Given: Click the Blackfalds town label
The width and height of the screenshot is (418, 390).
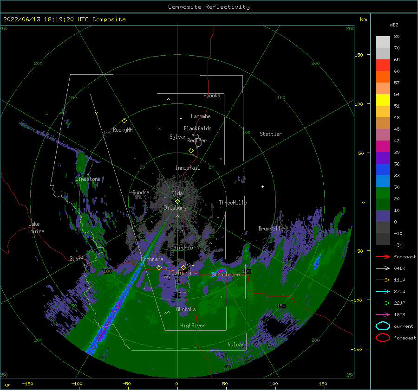Looking at the screenshot, I should click(197, 128).
